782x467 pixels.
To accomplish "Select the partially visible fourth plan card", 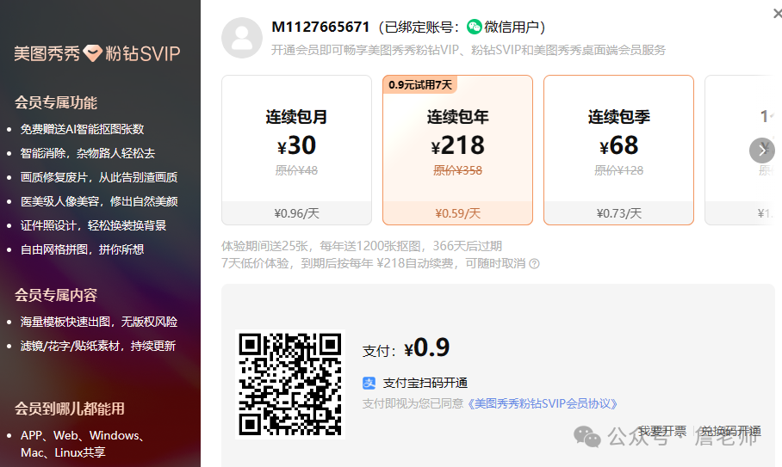I will pyautogui.click(x=740, y=151).
